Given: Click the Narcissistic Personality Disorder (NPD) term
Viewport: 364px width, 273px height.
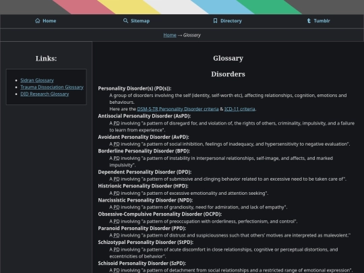Looking at the screenshot, I should tap(146, 200).
